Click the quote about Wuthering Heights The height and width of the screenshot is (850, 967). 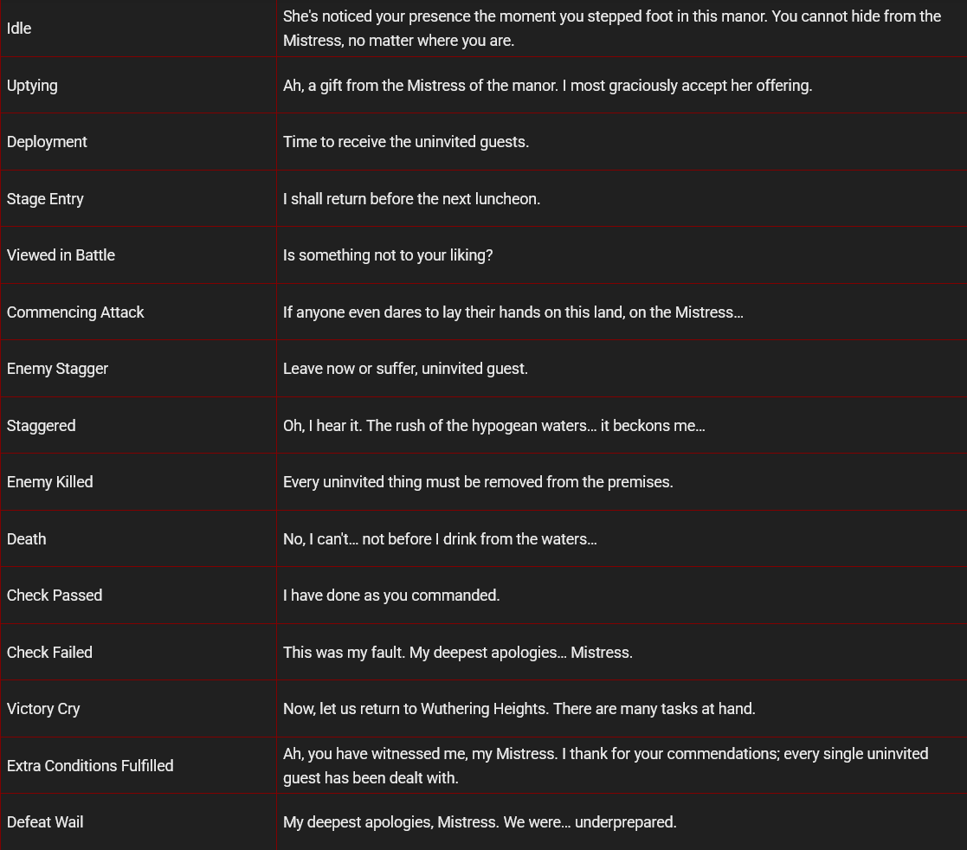(x=519, y=709)
